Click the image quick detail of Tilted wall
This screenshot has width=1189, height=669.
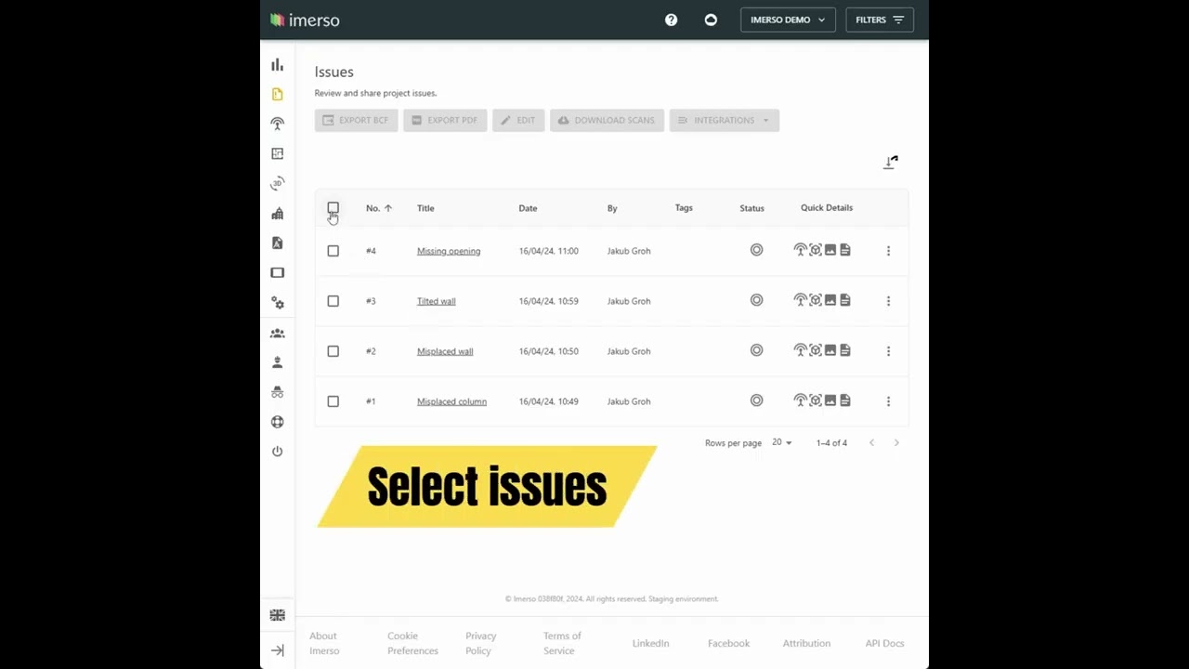coord(830,300)
